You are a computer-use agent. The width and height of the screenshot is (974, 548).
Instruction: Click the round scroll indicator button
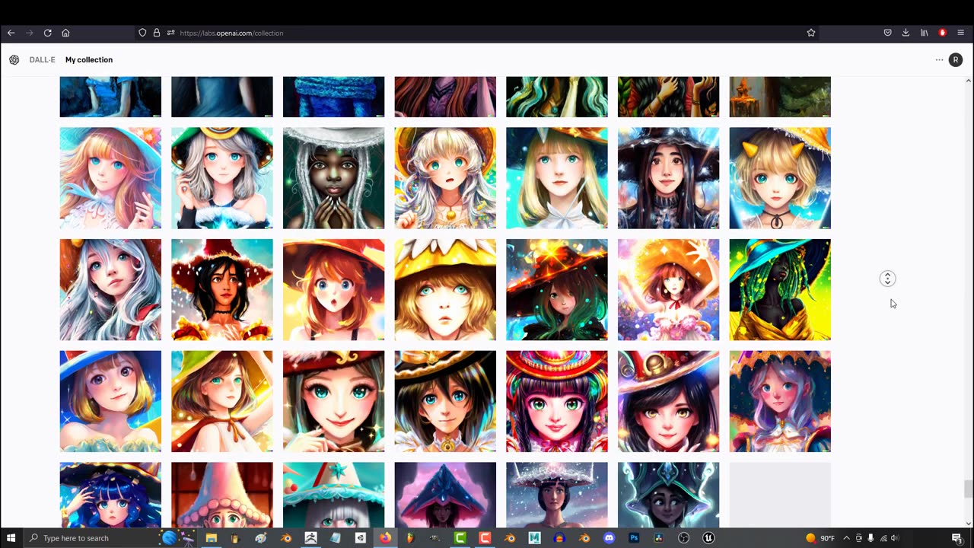pos(887,279)
